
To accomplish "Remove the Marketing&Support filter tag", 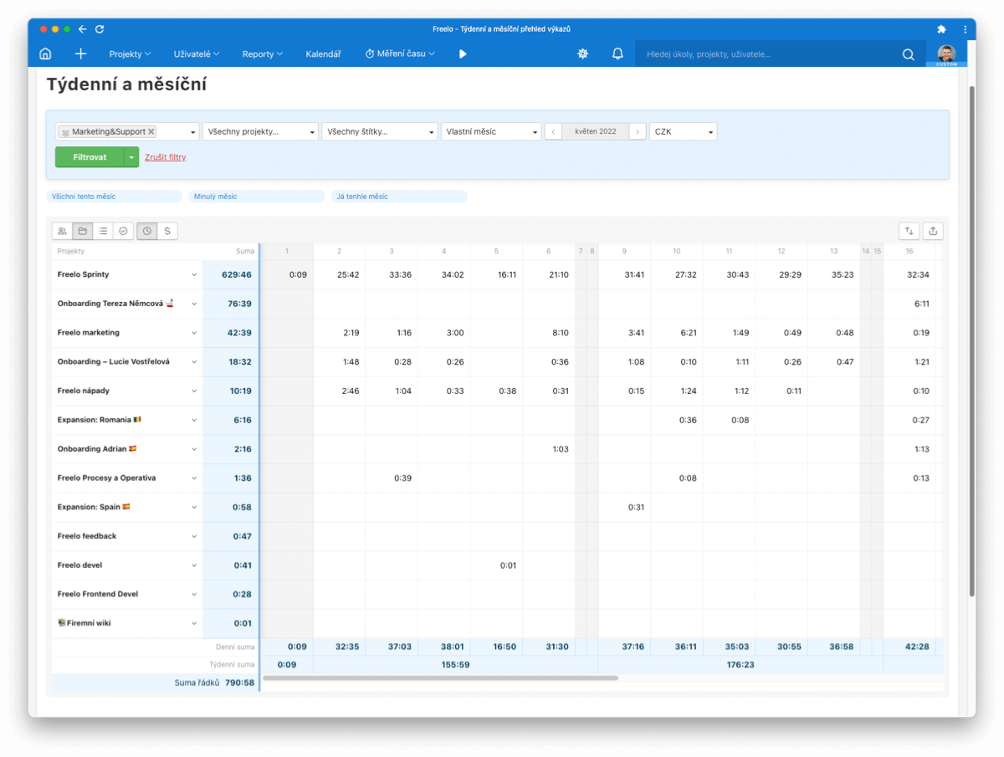I will [151, 131].
